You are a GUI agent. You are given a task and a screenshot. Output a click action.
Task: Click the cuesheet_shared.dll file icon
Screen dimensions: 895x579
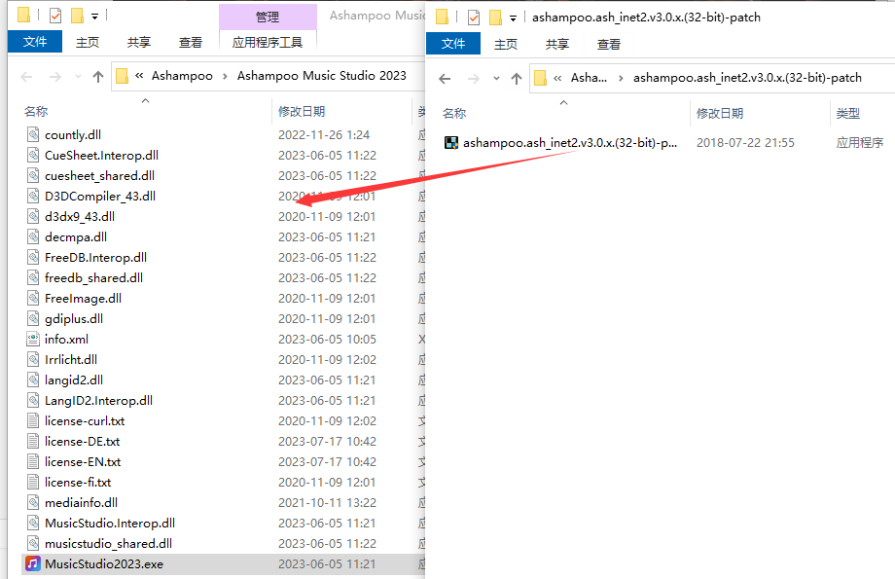pyautogui.click(x=33, y=176)
